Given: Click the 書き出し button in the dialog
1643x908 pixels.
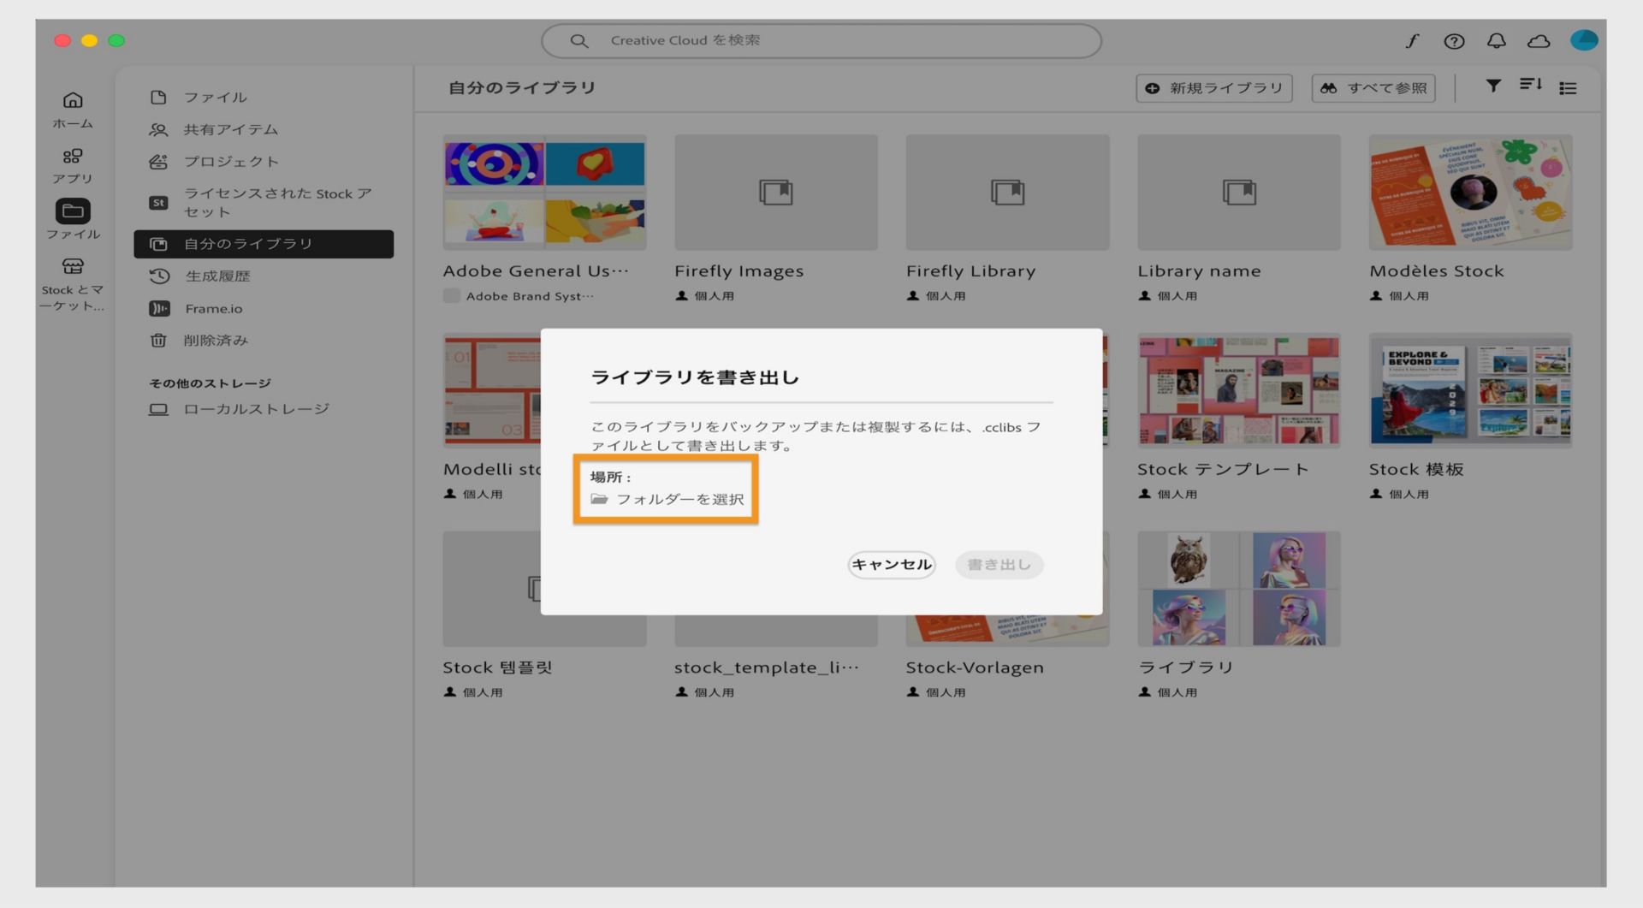Looking at the screenshot, I should pyautogui.click(x=999, y=564).
